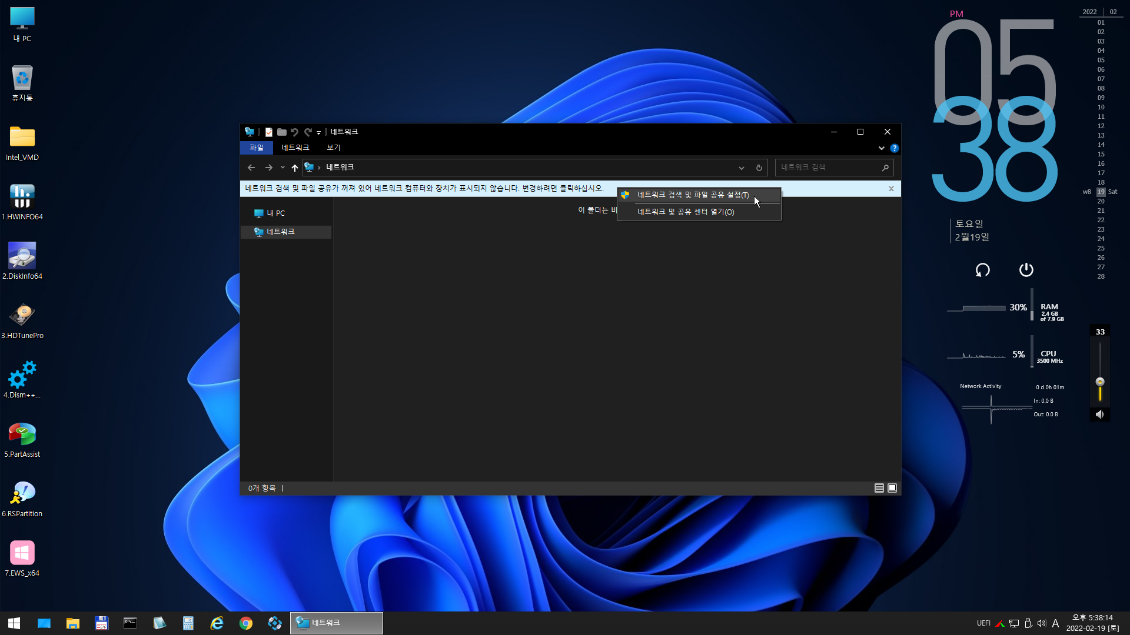Click the search magnifier icon

885,168
